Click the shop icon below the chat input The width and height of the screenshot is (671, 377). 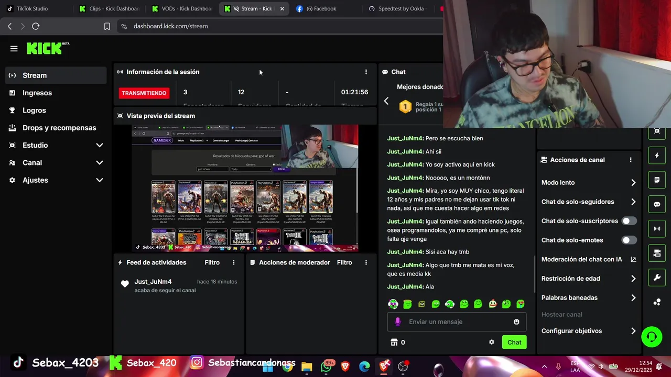click(394, 342)
